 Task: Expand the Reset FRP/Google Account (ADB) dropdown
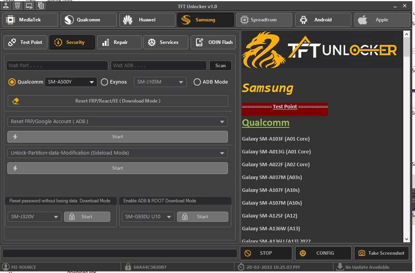[118, 122]
